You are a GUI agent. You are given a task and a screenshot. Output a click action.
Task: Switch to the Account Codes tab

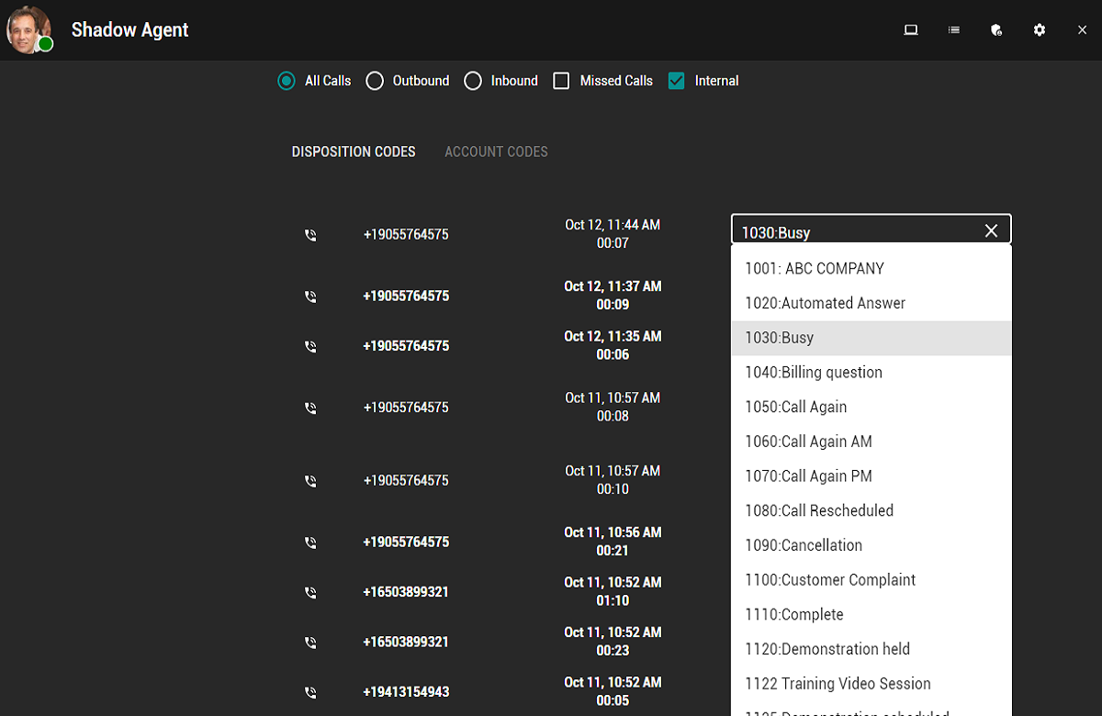tap(496, 151)
